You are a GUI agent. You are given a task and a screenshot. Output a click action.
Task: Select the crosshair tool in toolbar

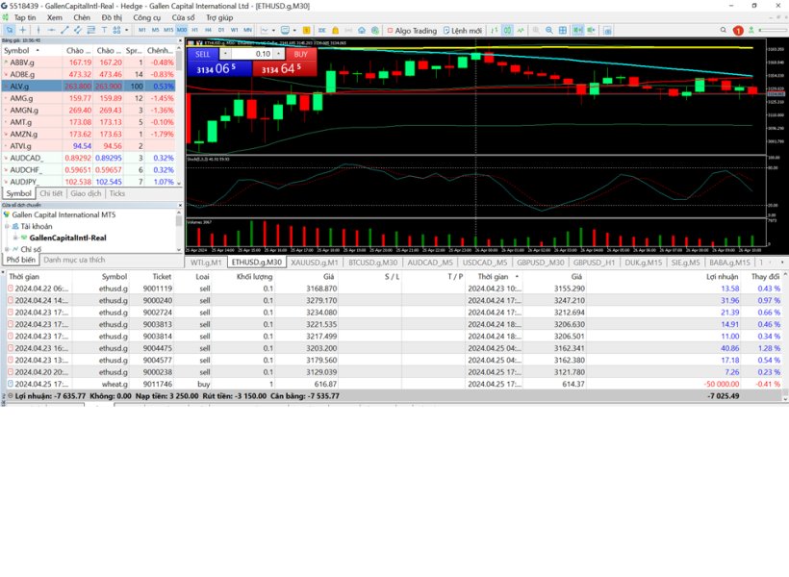(x=23, y=30)
